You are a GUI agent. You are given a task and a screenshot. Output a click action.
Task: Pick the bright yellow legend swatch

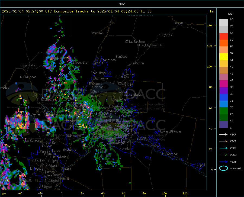[223, 57]
